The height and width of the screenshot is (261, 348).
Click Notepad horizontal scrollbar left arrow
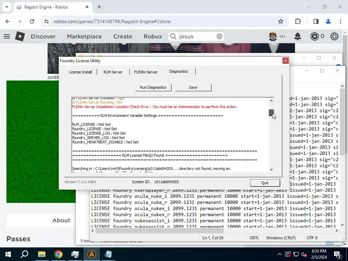click(x=93, y=231)
